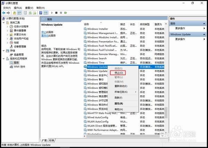Open 更多操作 under Windows Update actions

(x=180, y=39)
